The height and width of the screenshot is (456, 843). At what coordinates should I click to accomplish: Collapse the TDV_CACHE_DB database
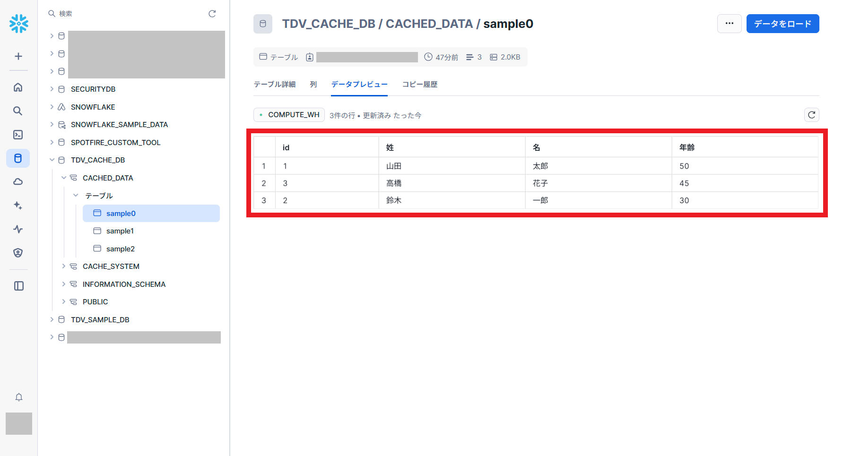tap(52, 160)
